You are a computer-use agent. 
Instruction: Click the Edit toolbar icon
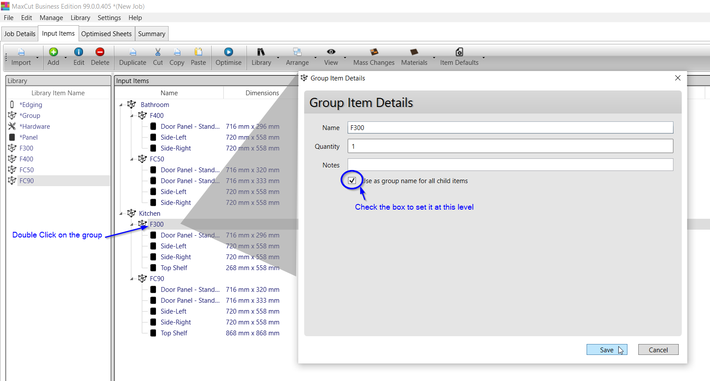[x=79, y=52]
